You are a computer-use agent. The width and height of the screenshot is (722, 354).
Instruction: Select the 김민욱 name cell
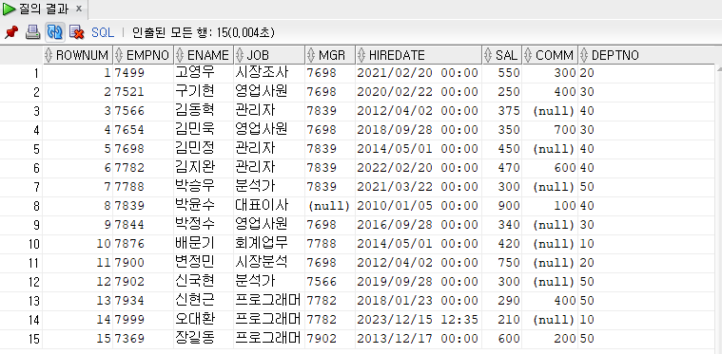(204, 129)
